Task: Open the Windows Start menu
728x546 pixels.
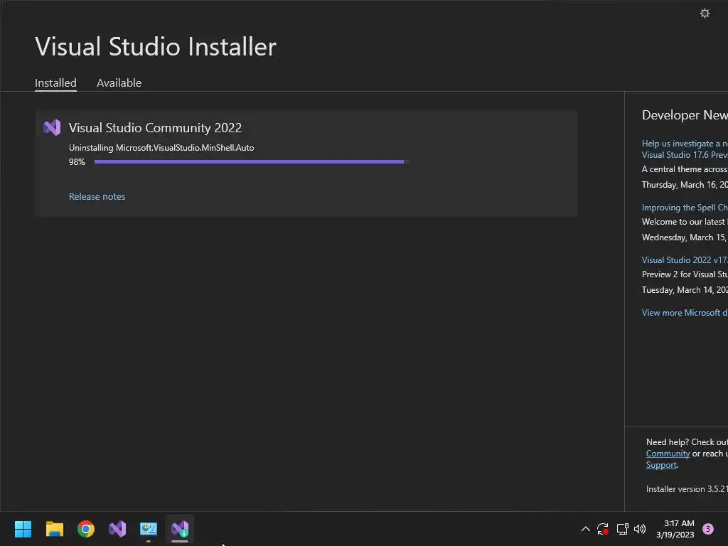Action: (x=23, y=529)
